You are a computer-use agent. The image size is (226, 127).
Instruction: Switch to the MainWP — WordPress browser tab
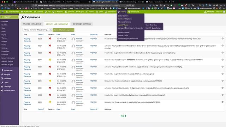78,2
